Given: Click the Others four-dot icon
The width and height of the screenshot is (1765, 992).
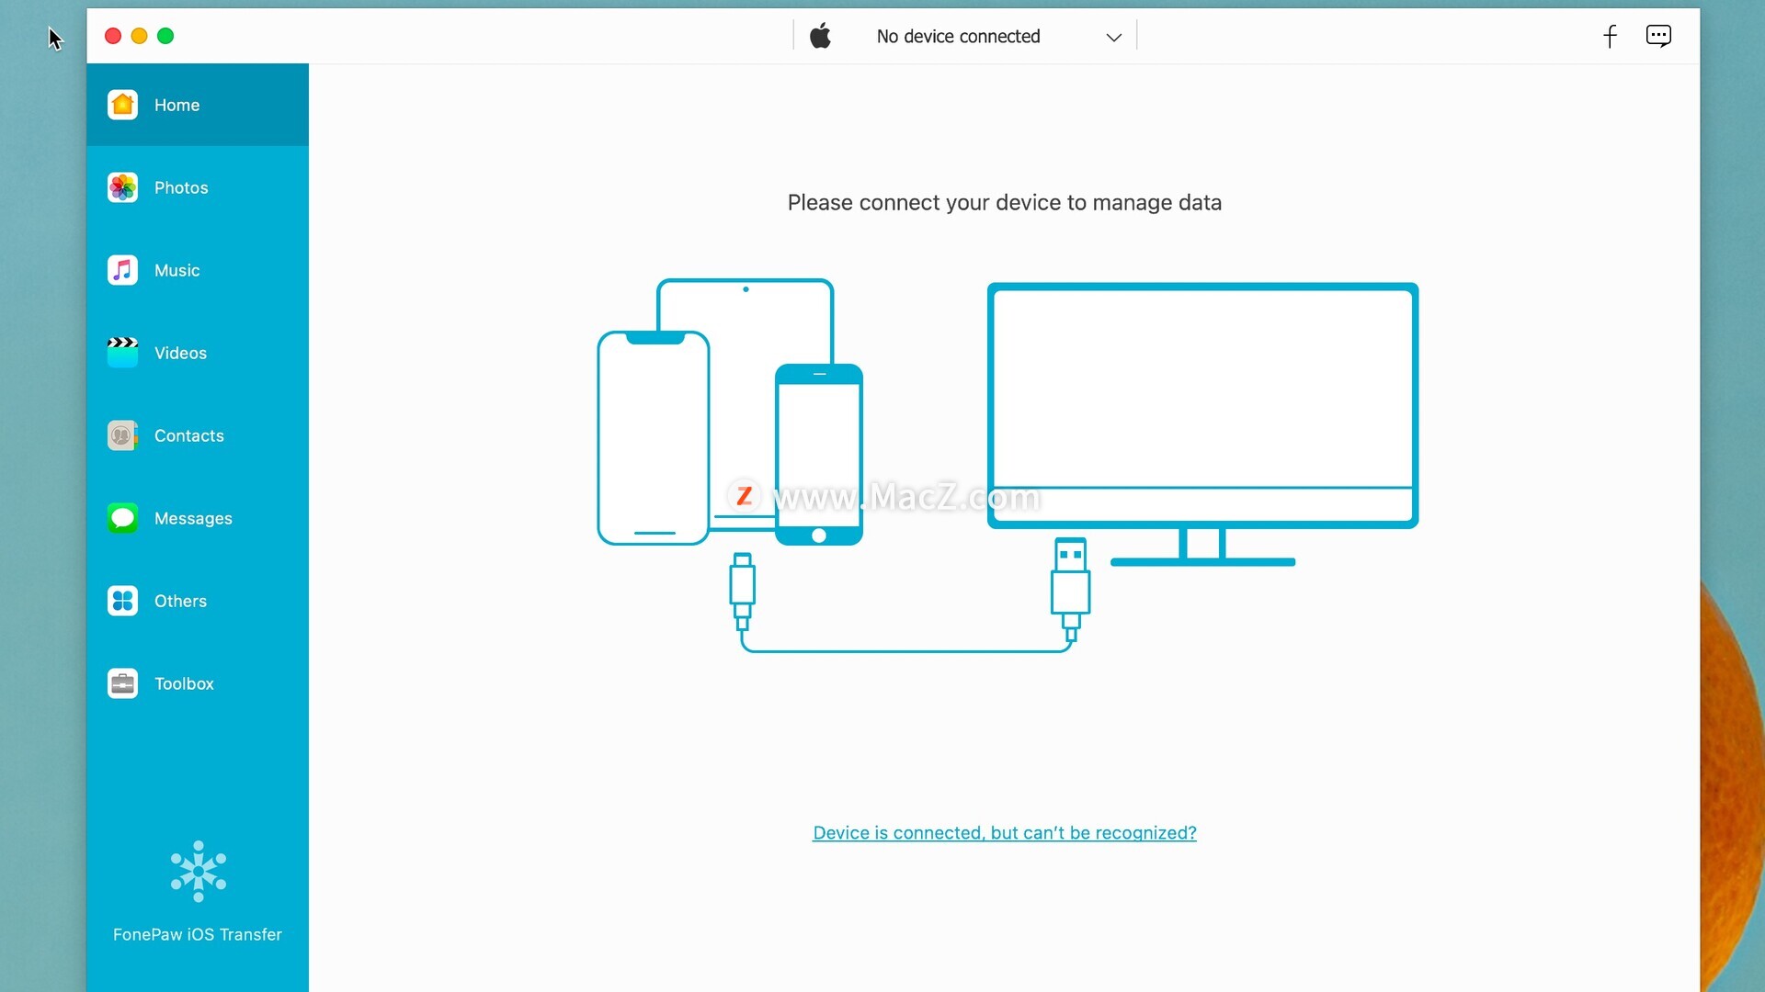Looking at the screenshot, I should click(122, 601).
